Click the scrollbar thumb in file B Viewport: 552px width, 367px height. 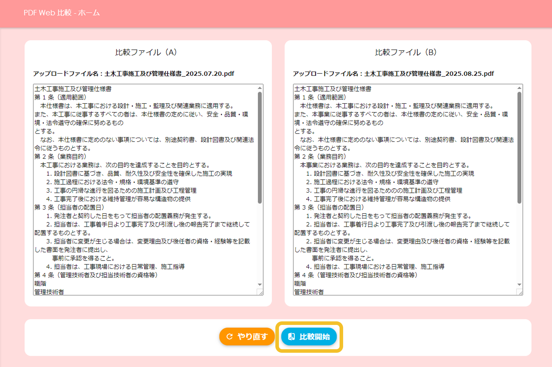(519, 147)
